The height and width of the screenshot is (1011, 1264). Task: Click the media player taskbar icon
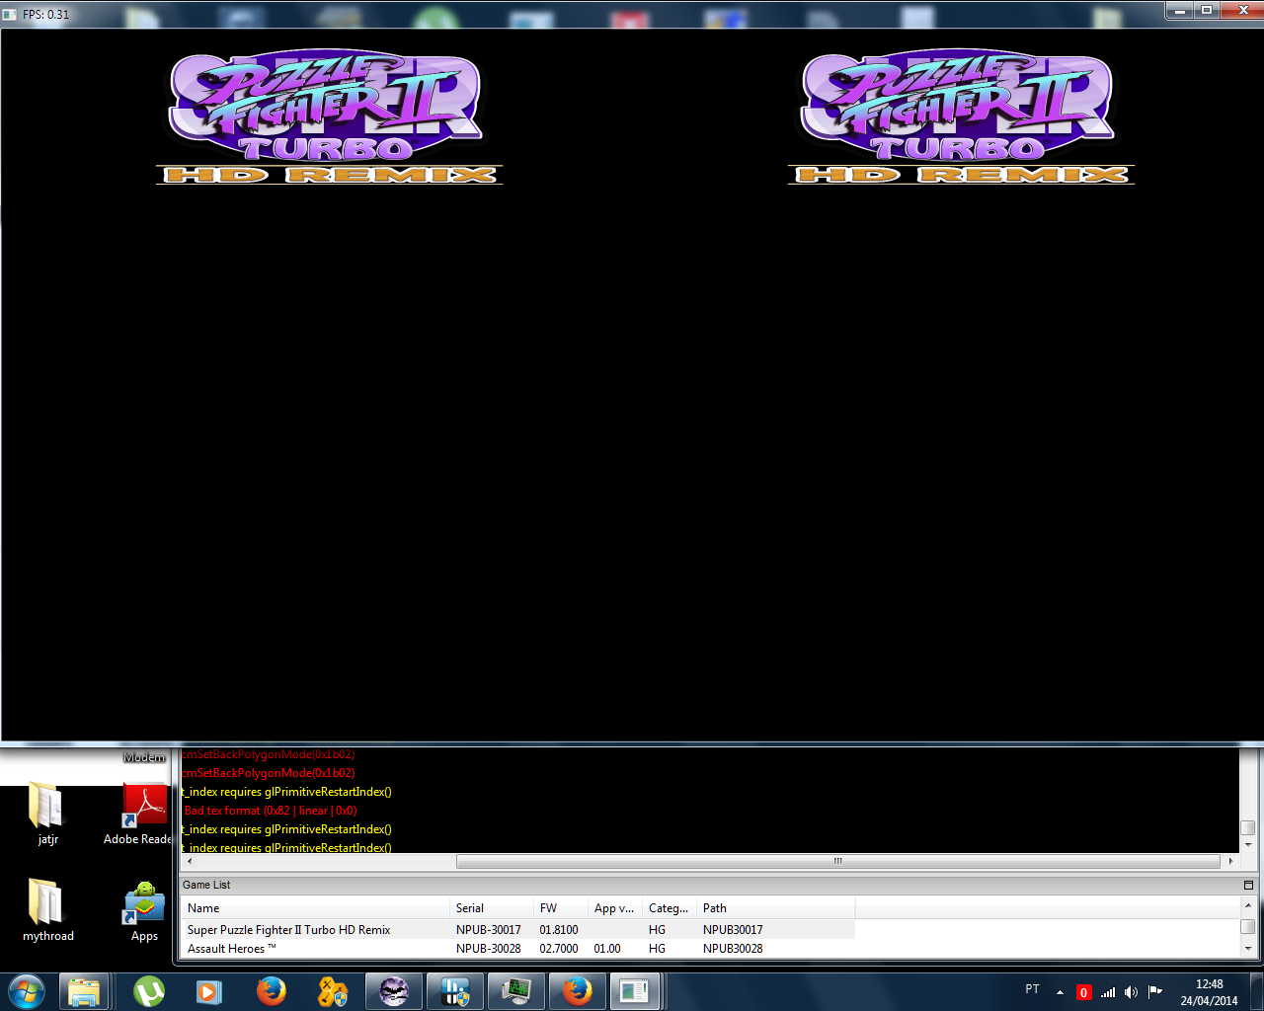coord(208,991)
